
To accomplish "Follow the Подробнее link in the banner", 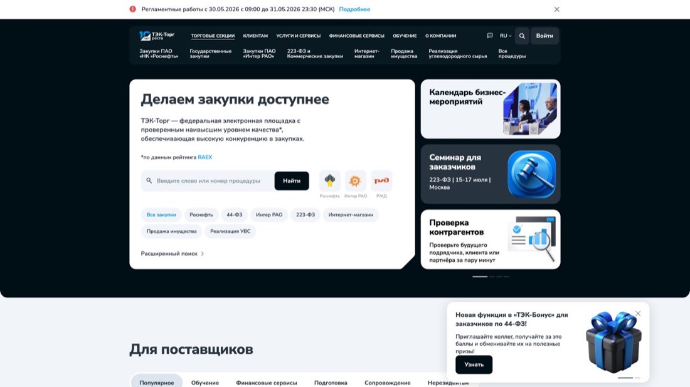I will coord(354,9).
